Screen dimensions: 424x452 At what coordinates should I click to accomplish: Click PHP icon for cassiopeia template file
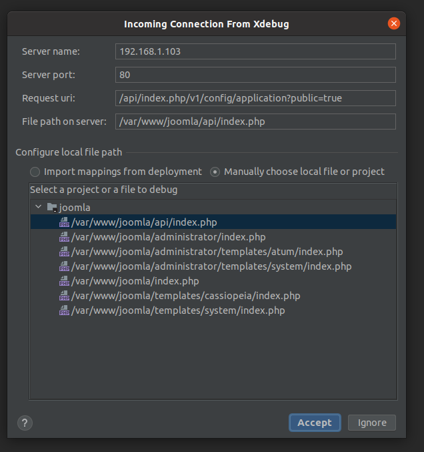(x=65, y=296)
